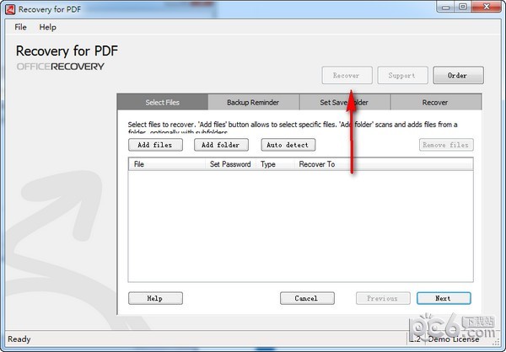Cancel the recovery wizard
The width and height of the screenshot is (506, 352).
click(307, 298)
